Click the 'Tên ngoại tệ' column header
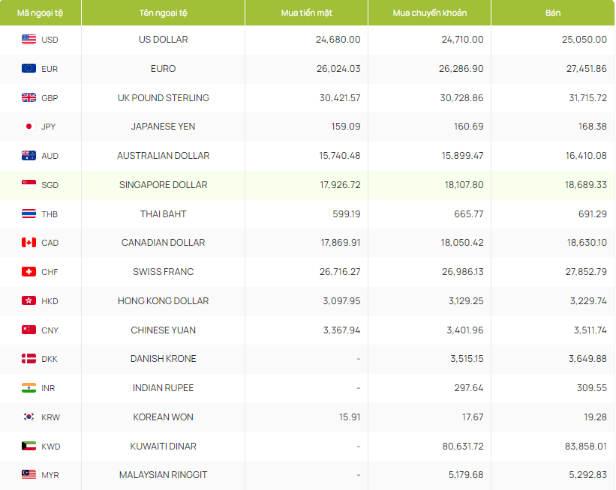Image resolution: width=616 pixels, height=490 pixels. pos(163,13)
